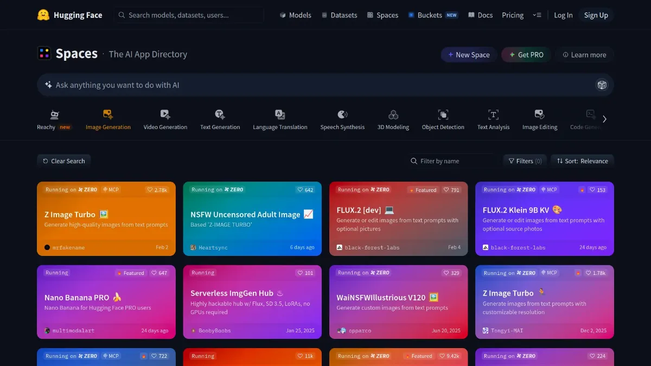Open the Models menu item
Viewport: 651px width, 366px height.
[x=295, y=15]
